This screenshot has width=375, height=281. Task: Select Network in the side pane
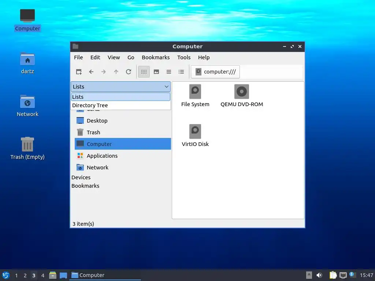pos(123,168)
